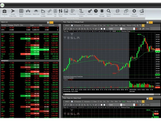Open General Preferences
161x121 pixels.
(x=134, y=13)
